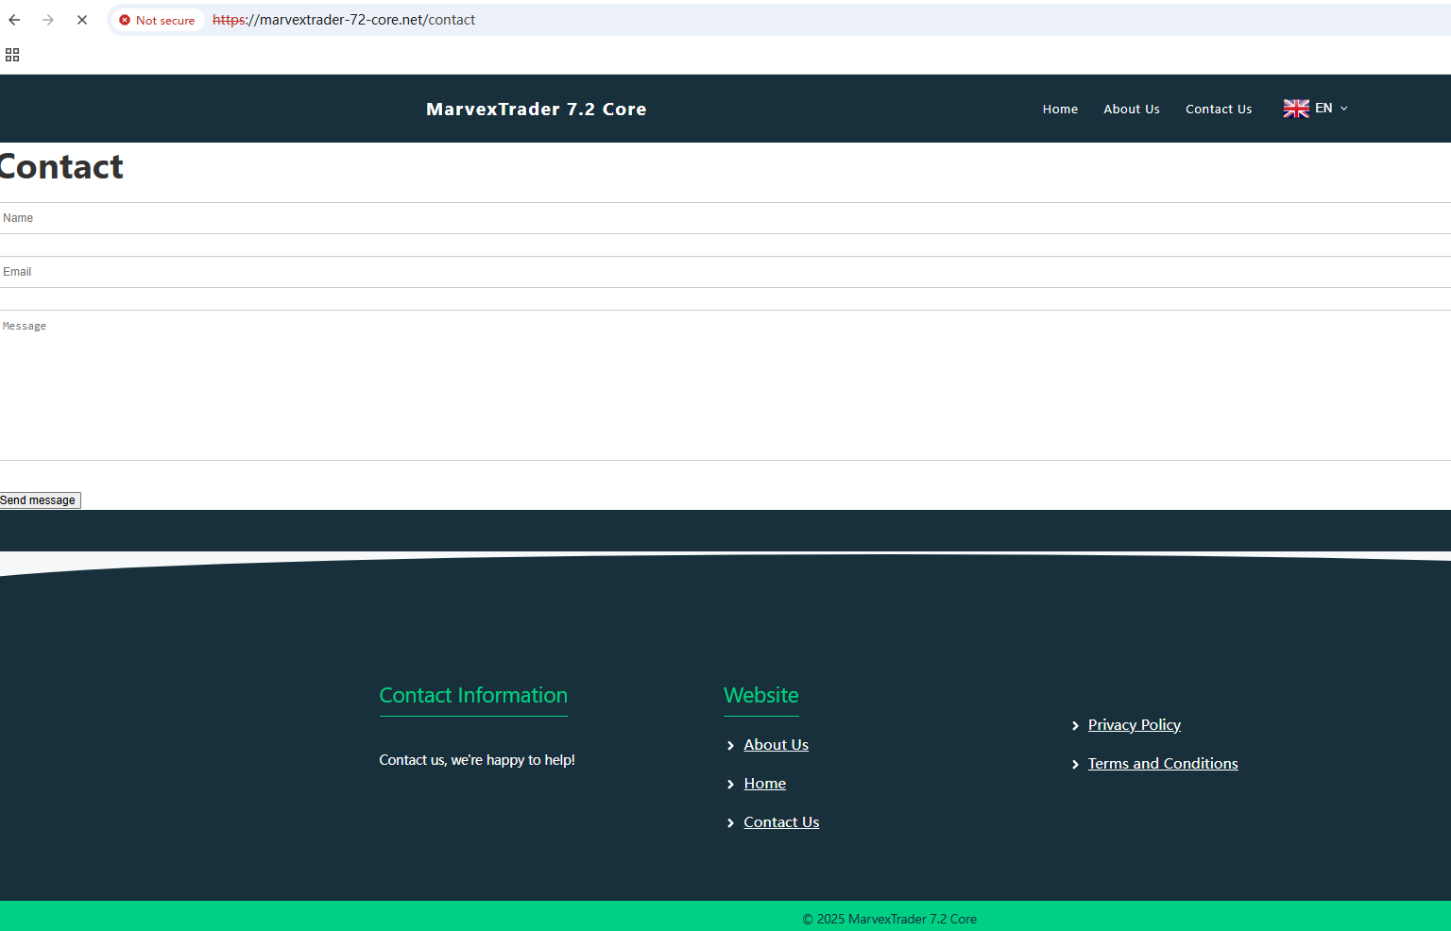Stop page loading with X button
This screenshot has height=931, width=1451.
pos(82,20)
